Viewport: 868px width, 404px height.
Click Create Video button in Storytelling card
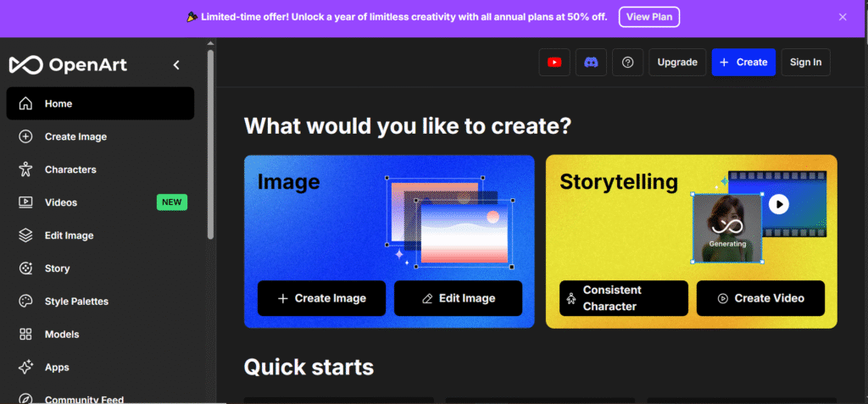point(760,298)
